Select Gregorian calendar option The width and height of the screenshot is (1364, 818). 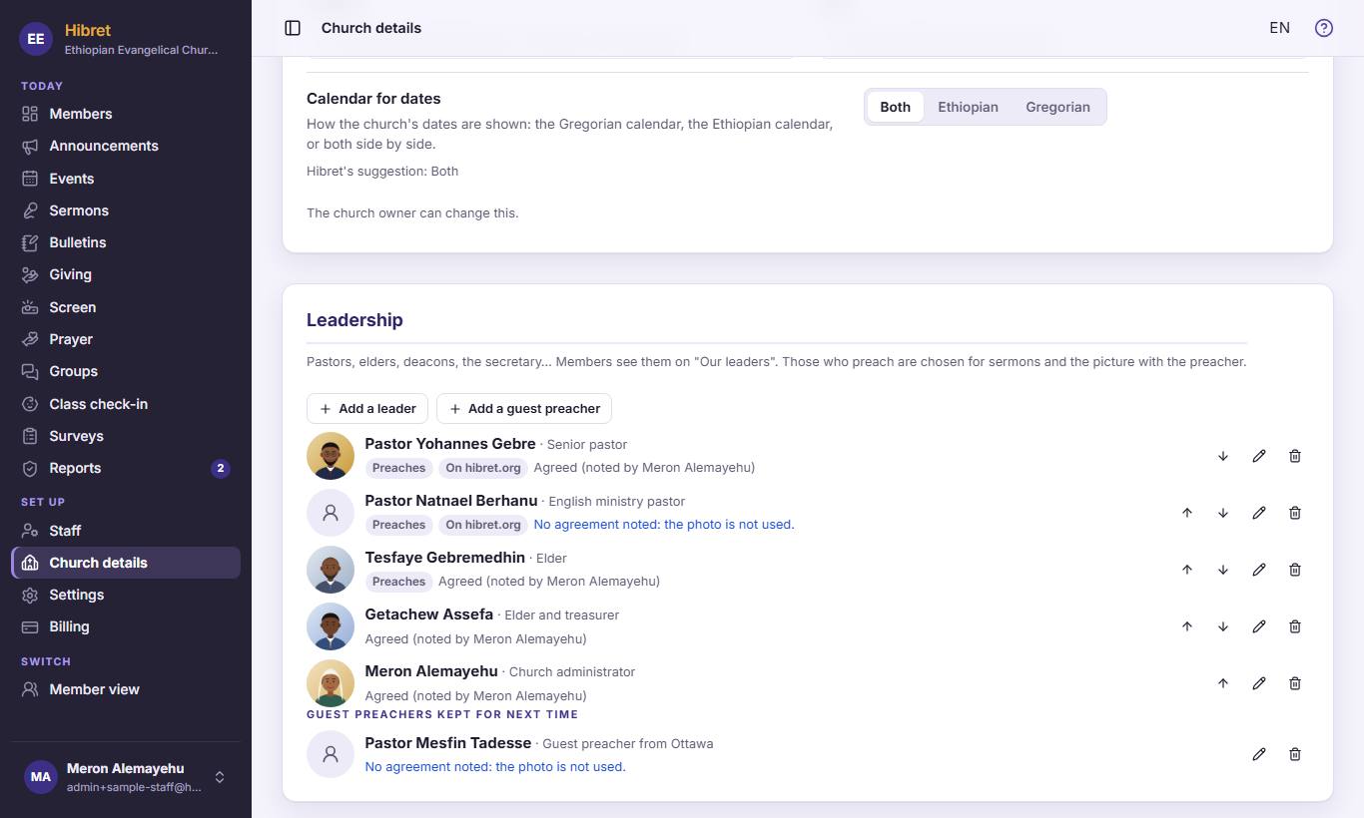click(x=1057, y=107)
